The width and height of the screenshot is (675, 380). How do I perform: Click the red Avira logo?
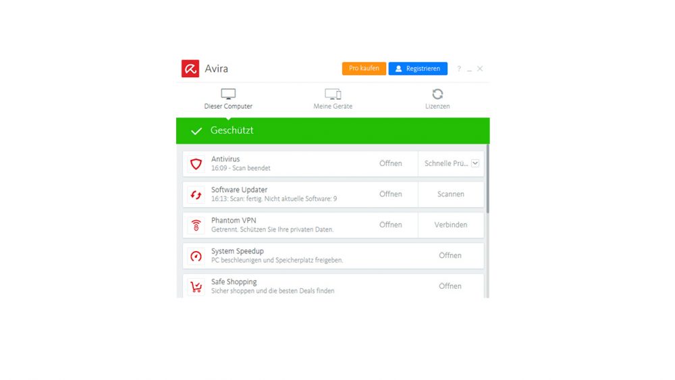pos(190,68)
